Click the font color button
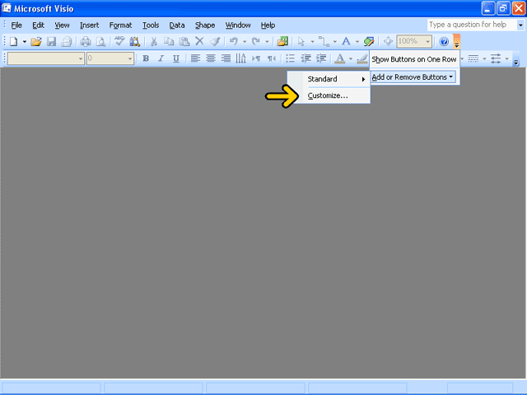Image resolution: width=527 pixels, height=395 pixels. tap(339, 58)
